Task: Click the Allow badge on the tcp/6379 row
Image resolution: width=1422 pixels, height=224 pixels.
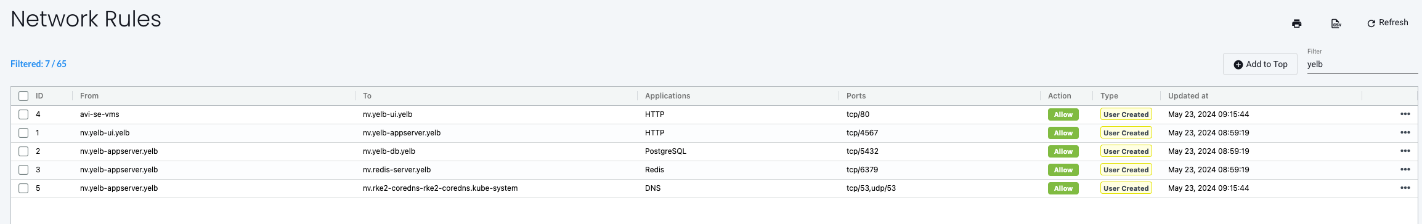Action: coord(1063,170)
